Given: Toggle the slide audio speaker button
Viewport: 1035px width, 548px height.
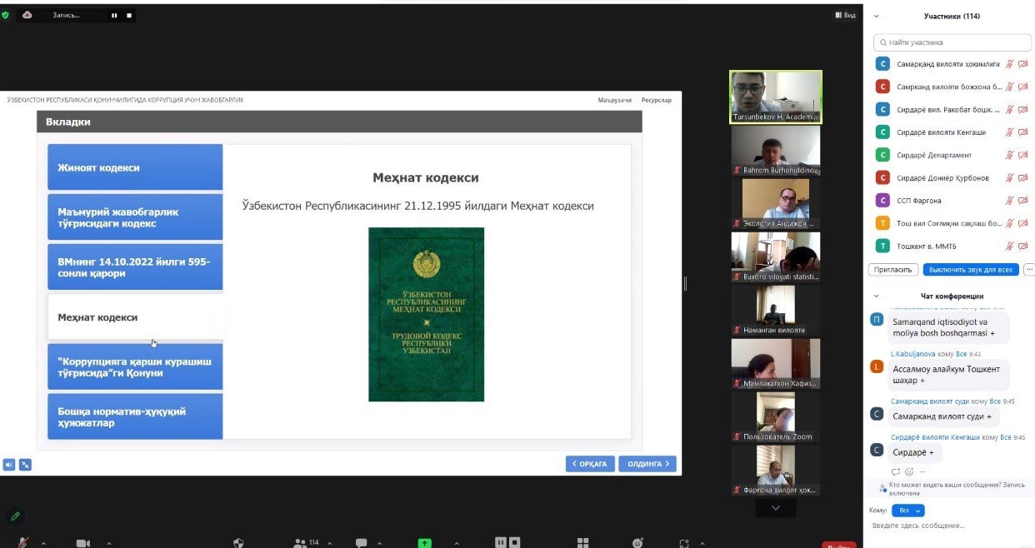Looking at the screenshot, I should 8,465.
